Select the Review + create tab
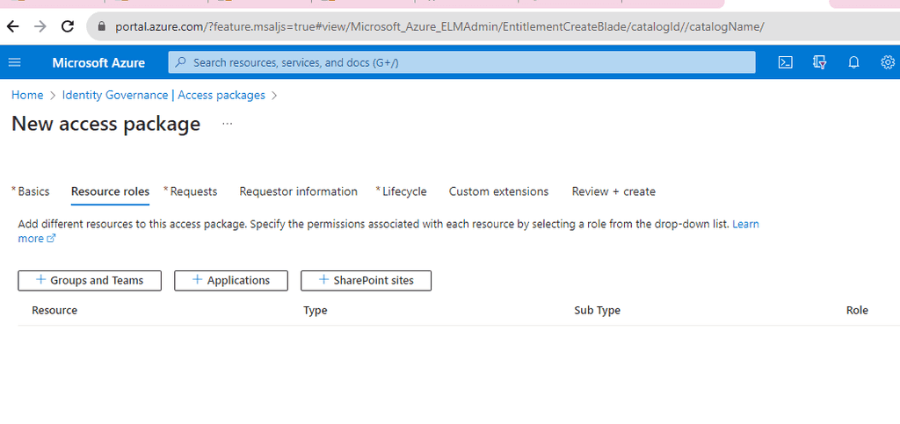This screenshot has height=424, width=900. (x=613, y=191)
